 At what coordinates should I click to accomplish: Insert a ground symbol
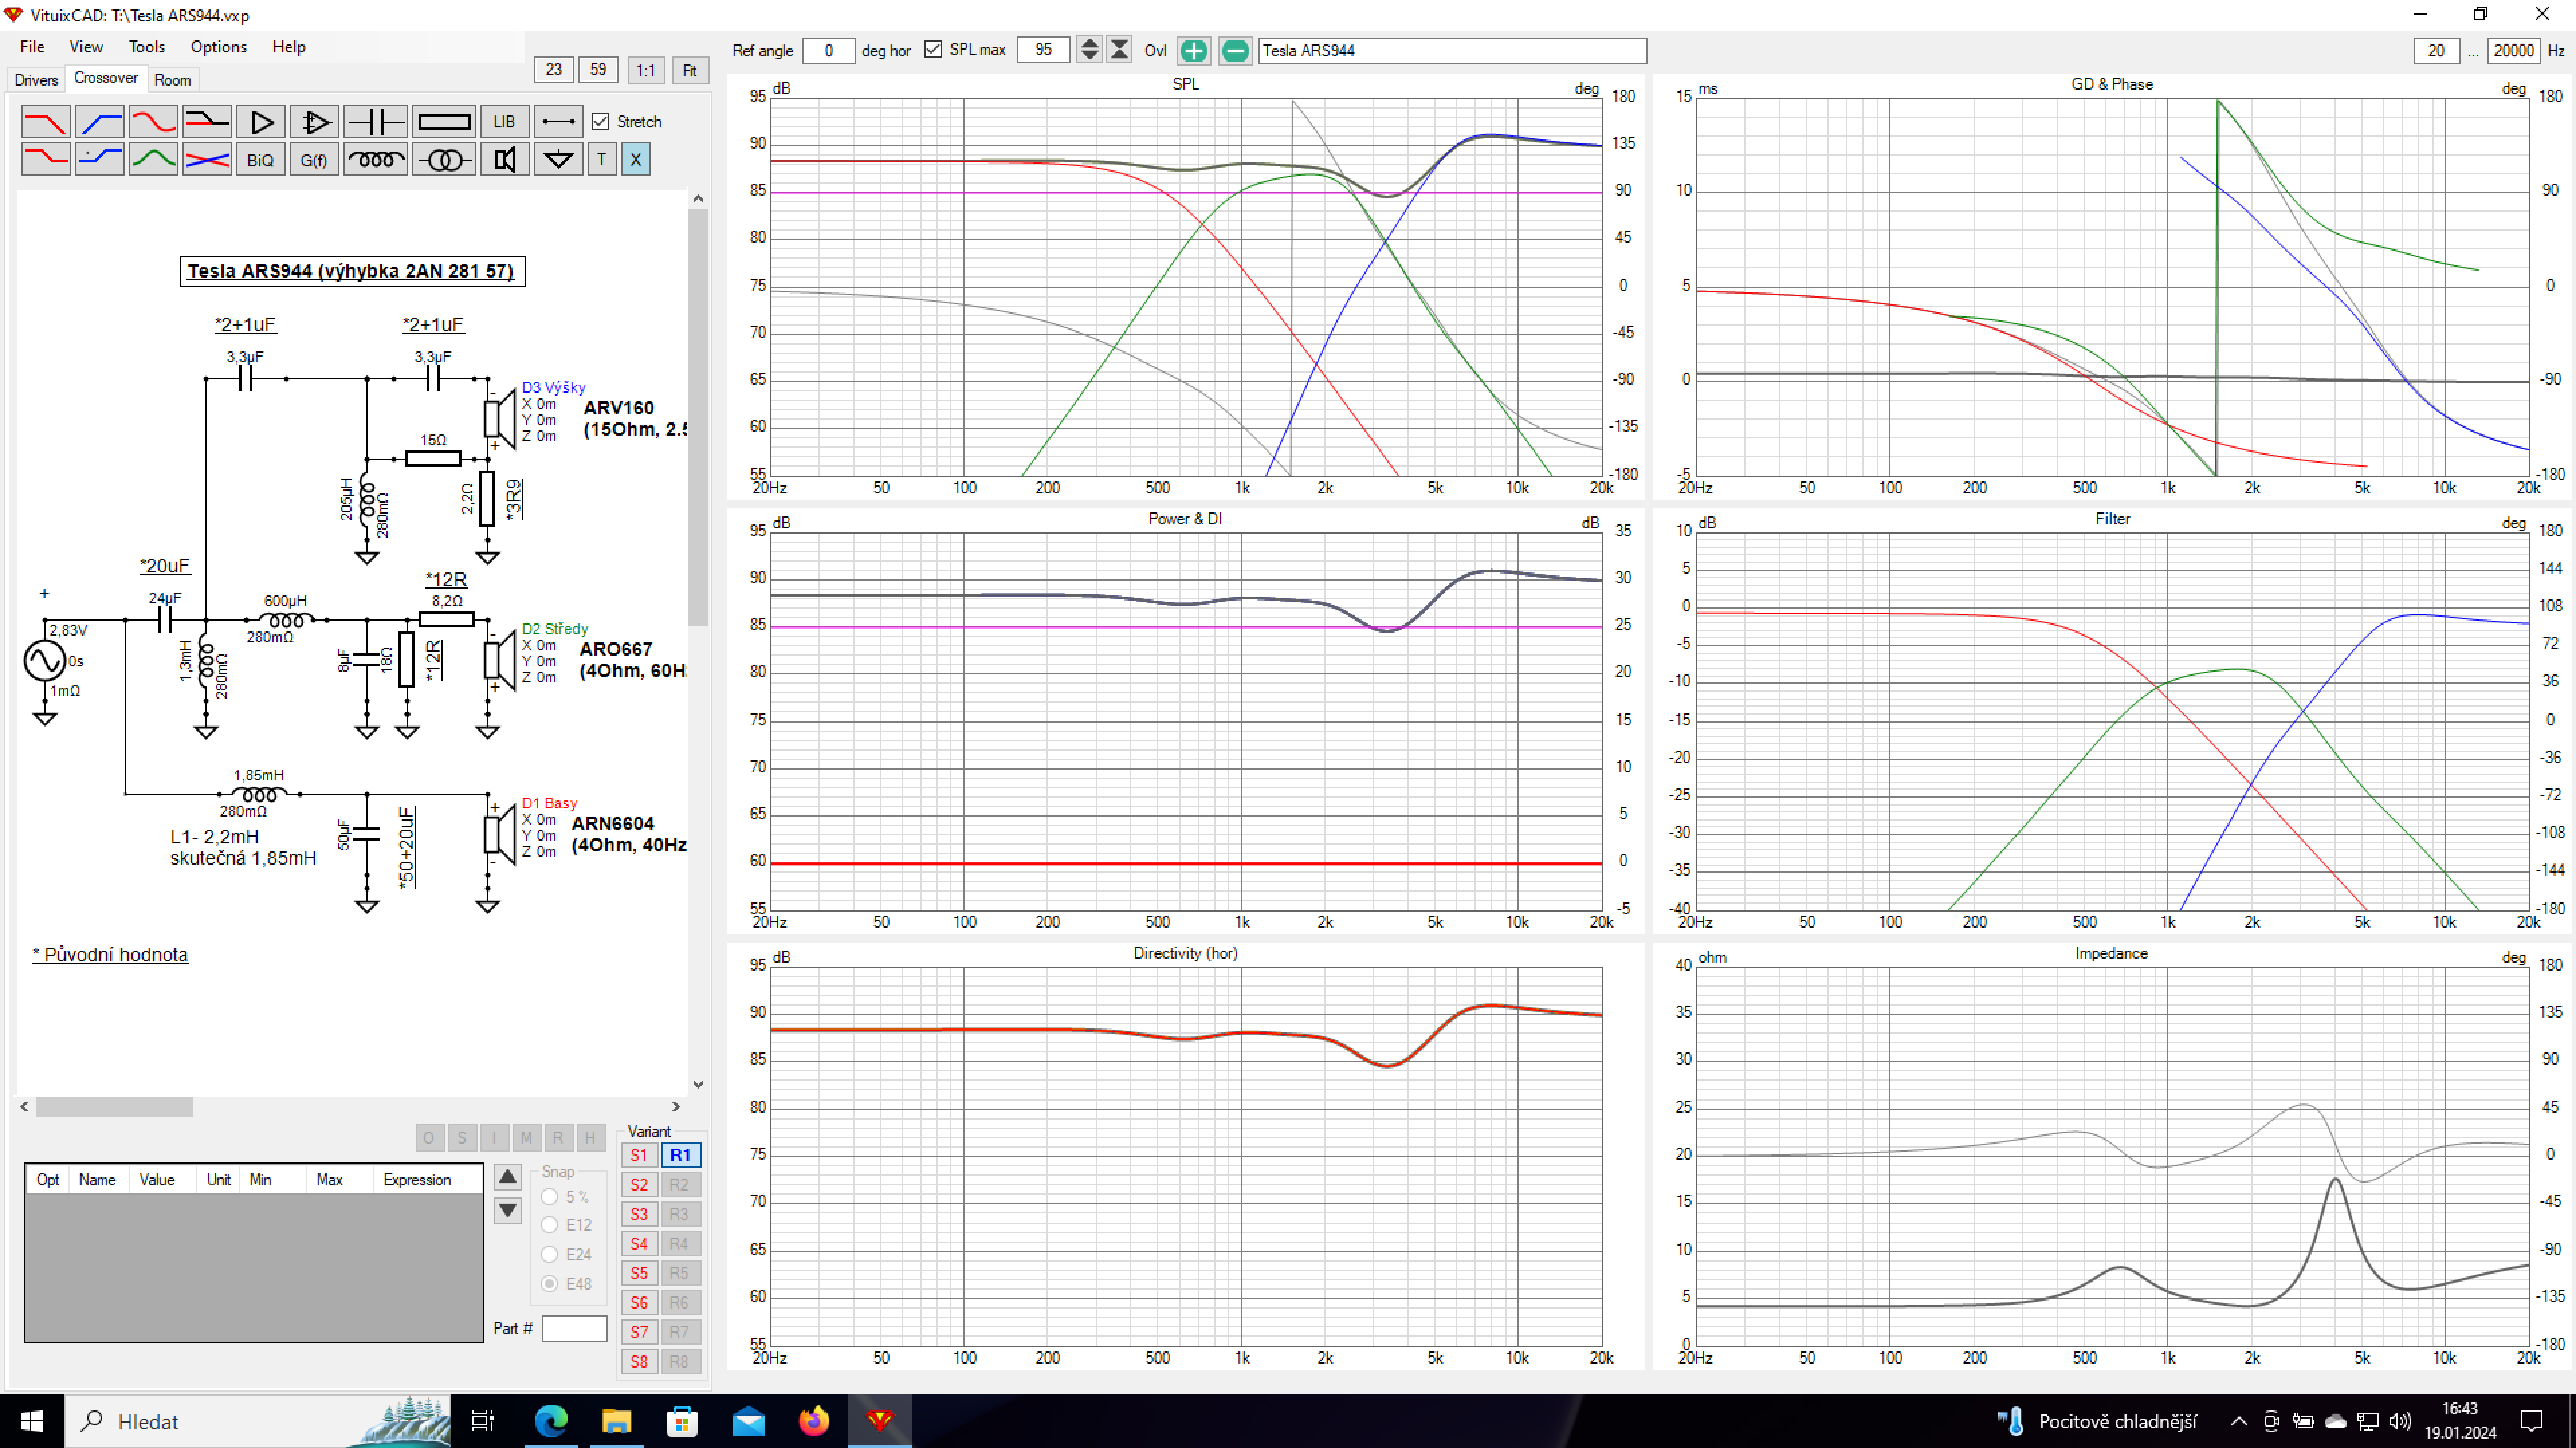[558, 160]
